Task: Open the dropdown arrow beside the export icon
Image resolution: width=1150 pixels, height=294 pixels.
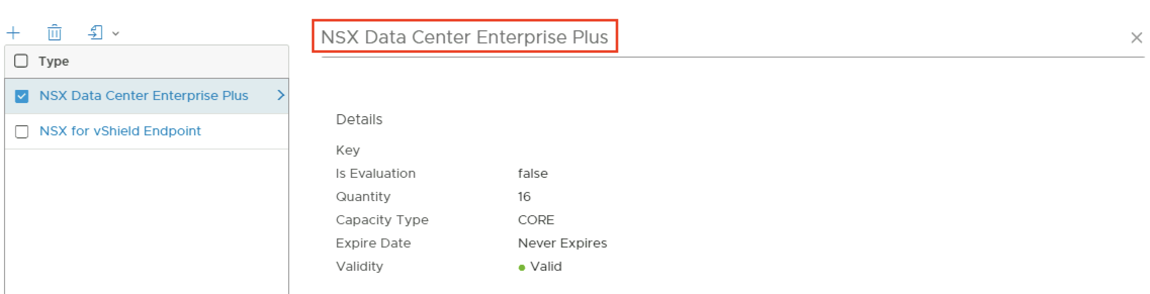Action: 116,34
